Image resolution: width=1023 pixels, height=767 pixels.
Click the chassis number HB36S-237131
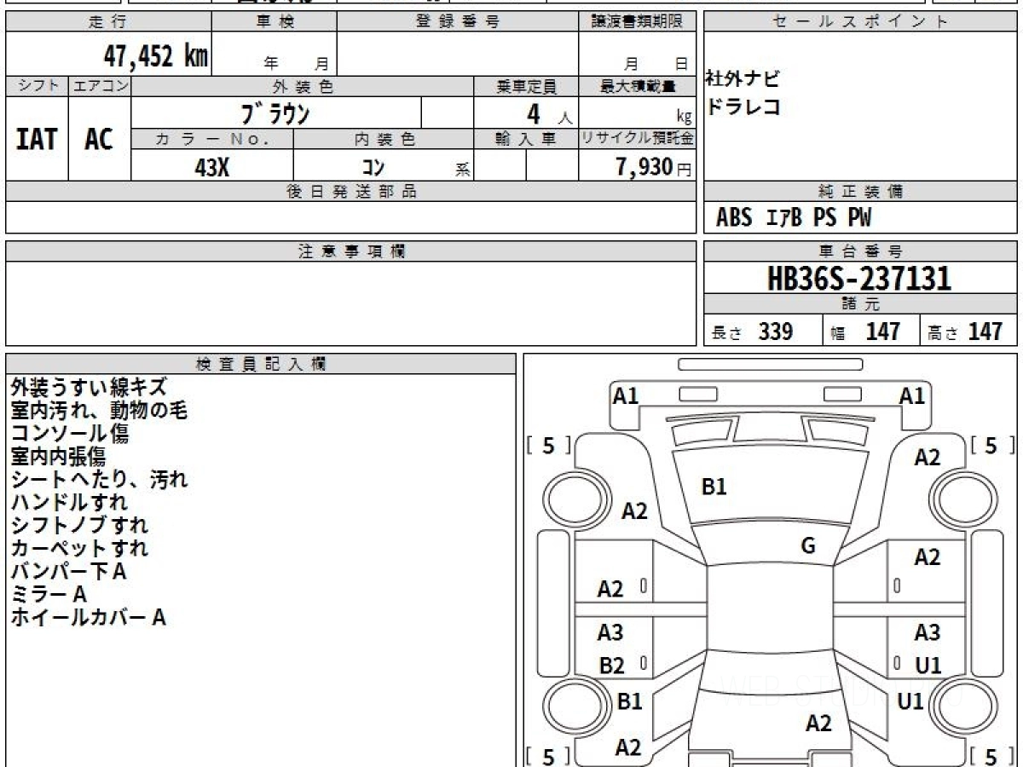[x=860, y=279]
